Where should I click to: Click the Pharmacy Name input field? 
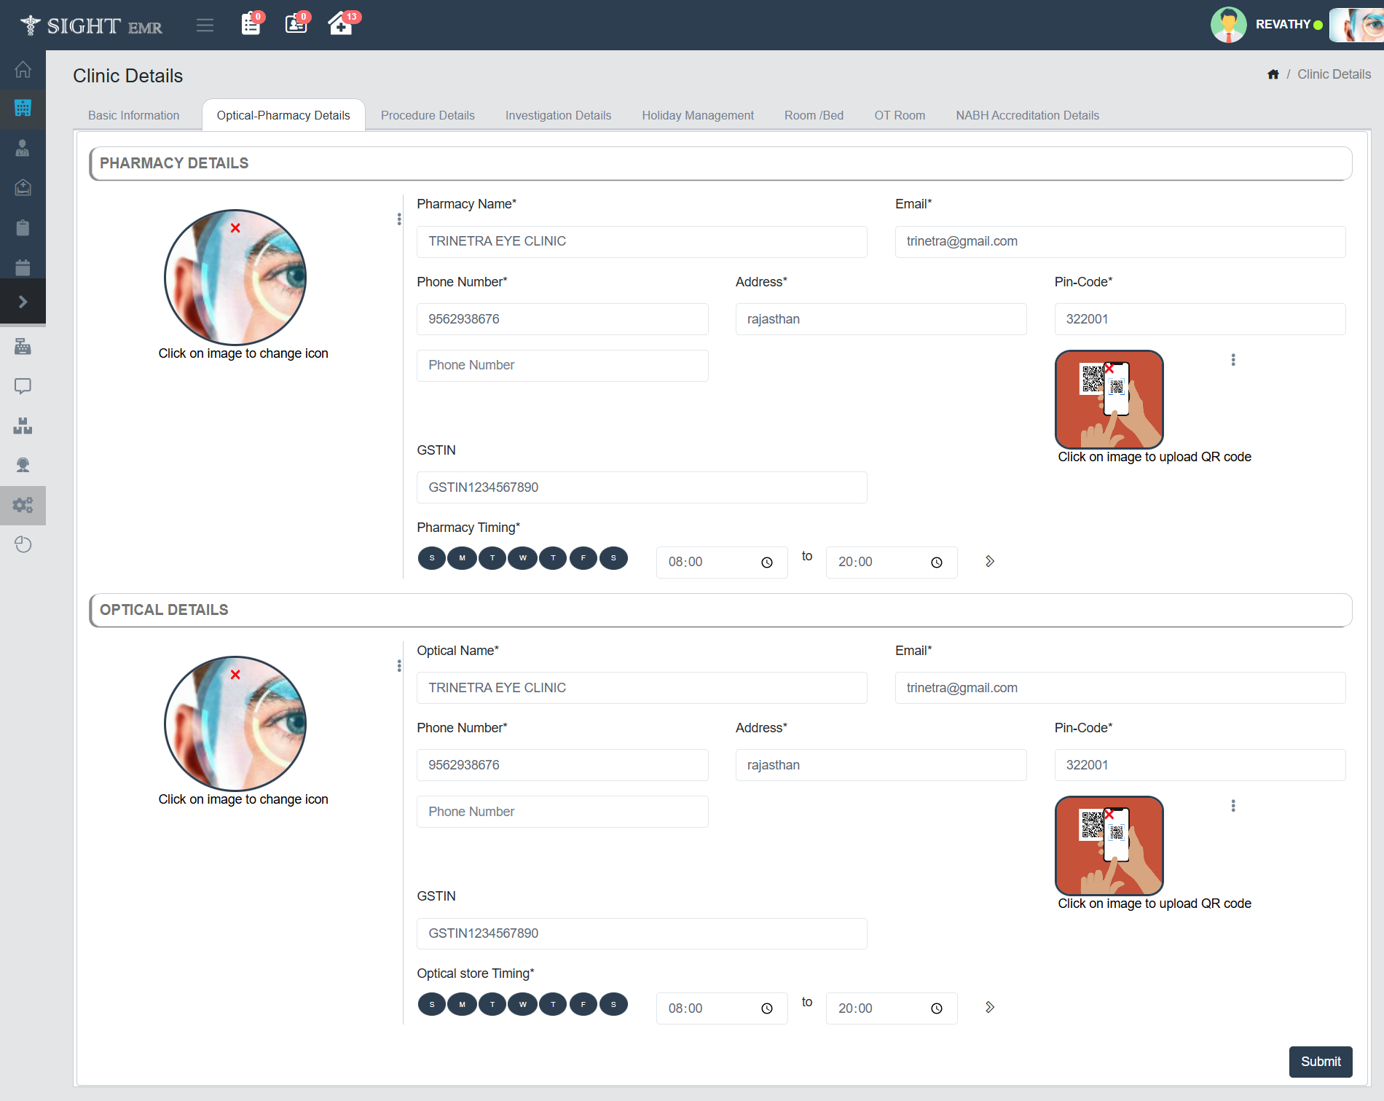(x=641, y=241)
